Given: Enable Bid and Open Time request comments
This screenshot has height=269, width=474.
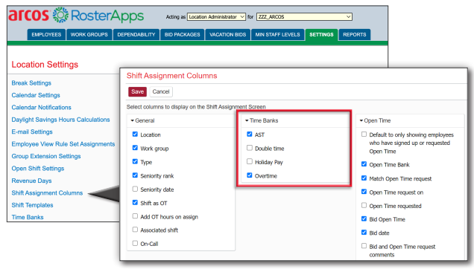Looking at the screenshot, I should pyautogui.click(x=364, y=246).
